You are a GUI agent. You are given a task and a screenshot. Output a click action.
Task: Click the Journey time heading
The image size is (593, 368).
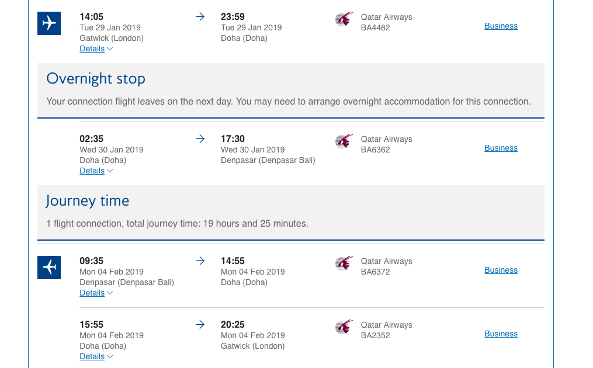[88, 201]
